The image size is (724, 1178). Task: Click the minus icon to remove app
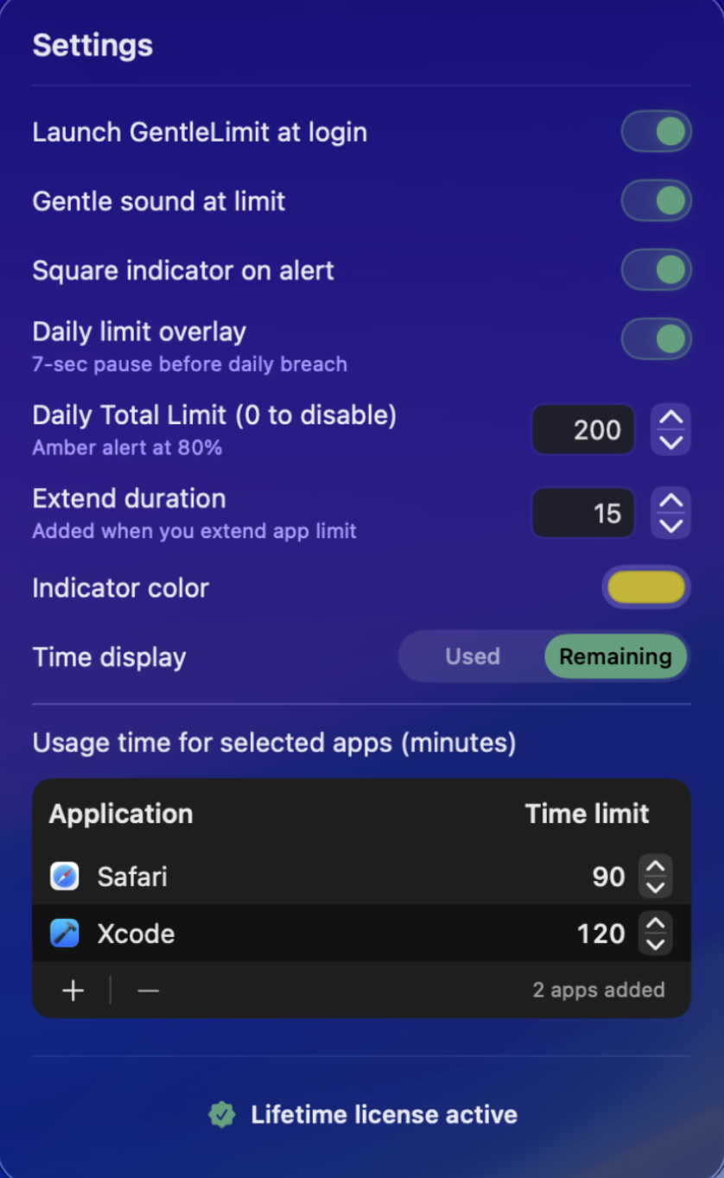[x=148, y=991]
